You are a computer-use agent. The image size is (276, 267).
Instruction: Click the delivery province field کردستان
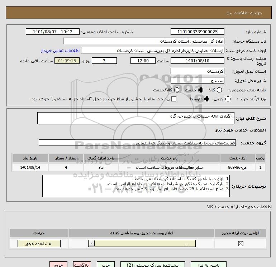[197, 71]
